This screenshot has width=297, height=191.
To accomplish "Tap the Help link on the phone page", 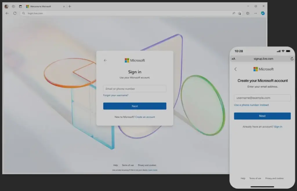I will coord(243,178).
